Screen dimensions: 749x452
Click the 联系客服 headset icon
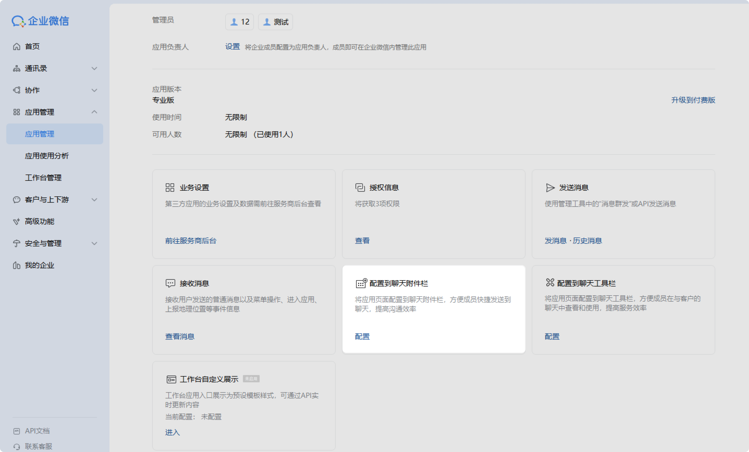point(17,447)
